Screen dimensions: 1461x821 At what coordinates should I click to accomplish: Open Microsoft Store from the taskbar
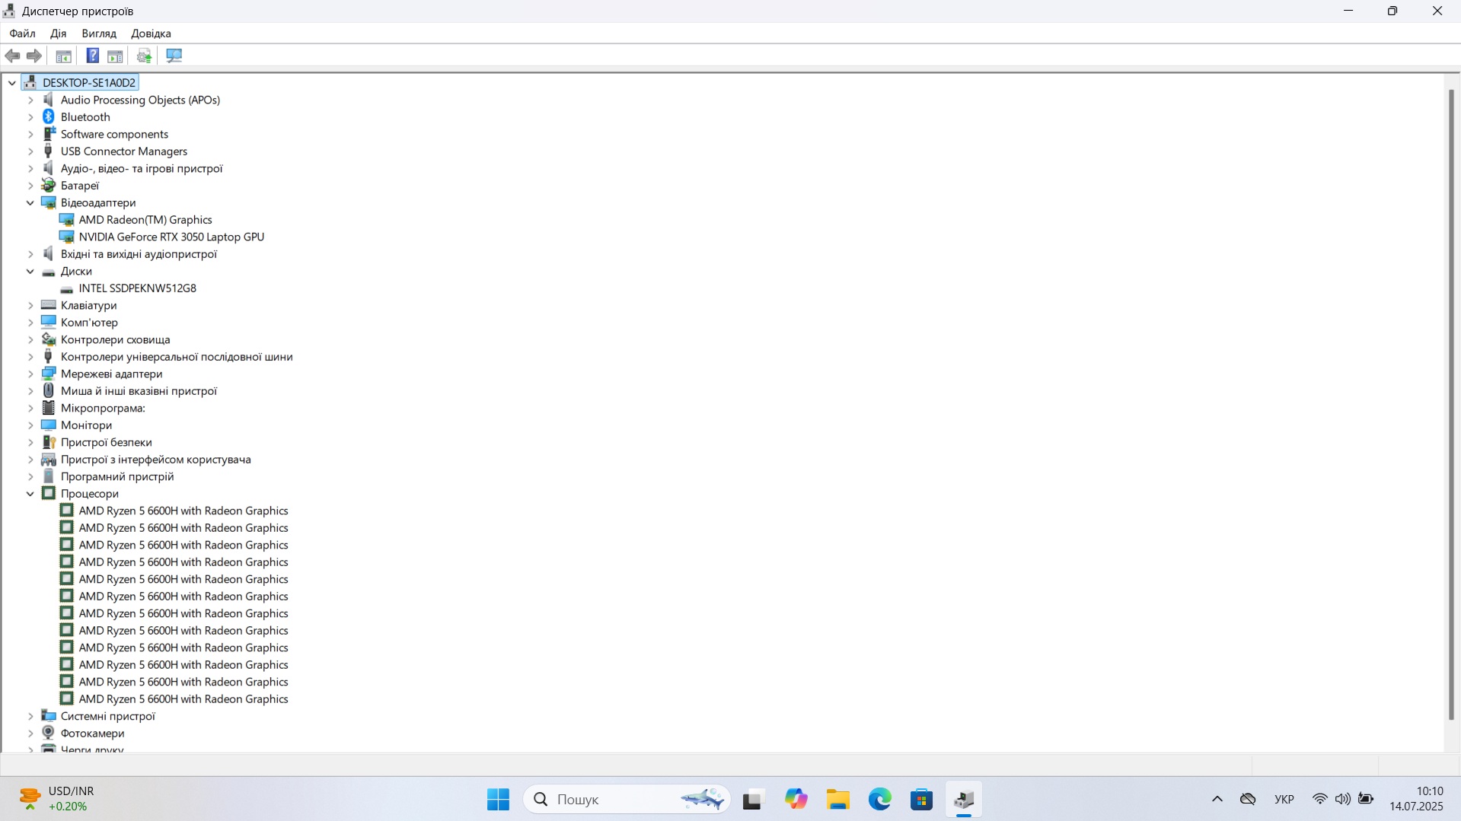coord(922,799)
